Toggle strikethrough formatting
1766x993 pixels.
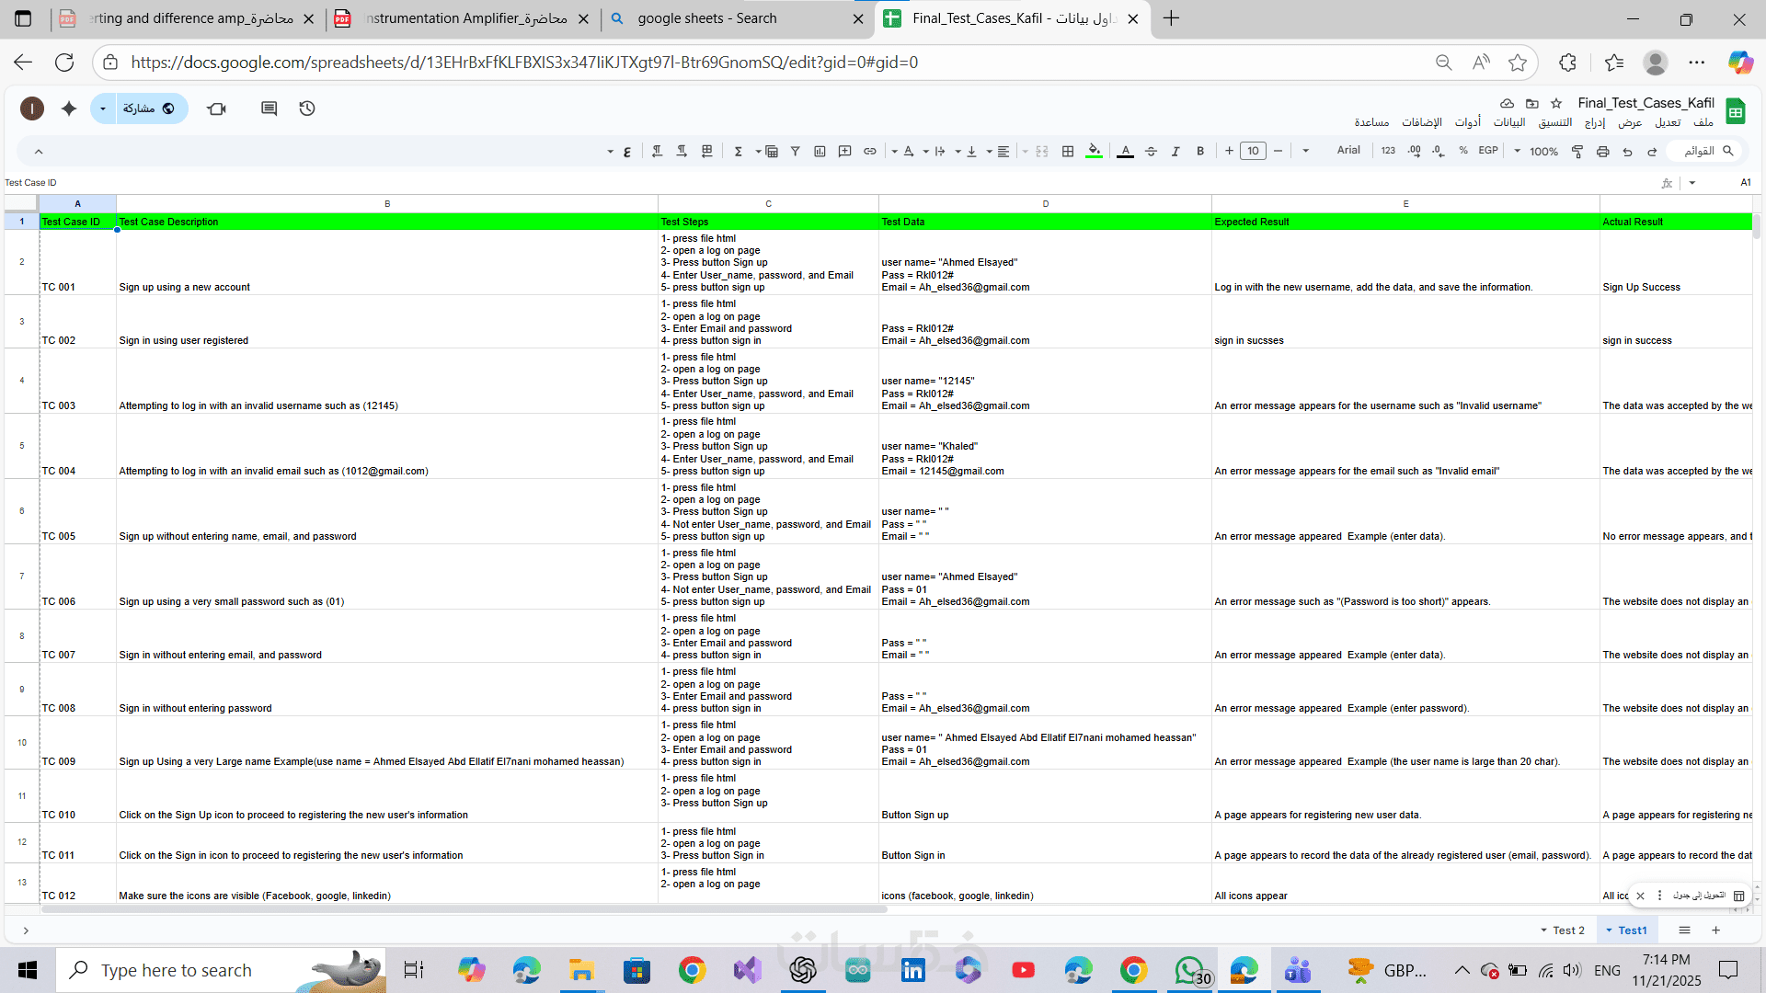pos(1151,151)
